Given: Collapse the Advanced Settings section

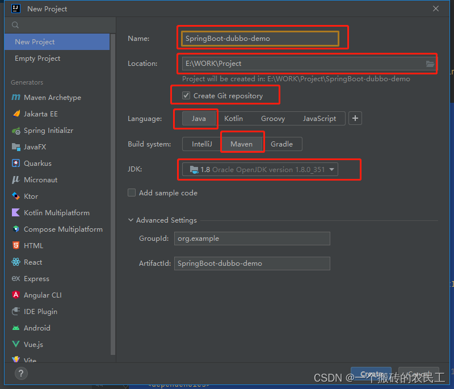Looking at the screenshot, I should coord(131,220).
